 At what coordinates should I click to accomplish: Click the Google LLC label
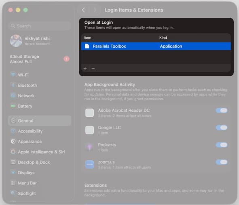coord(109,128)
